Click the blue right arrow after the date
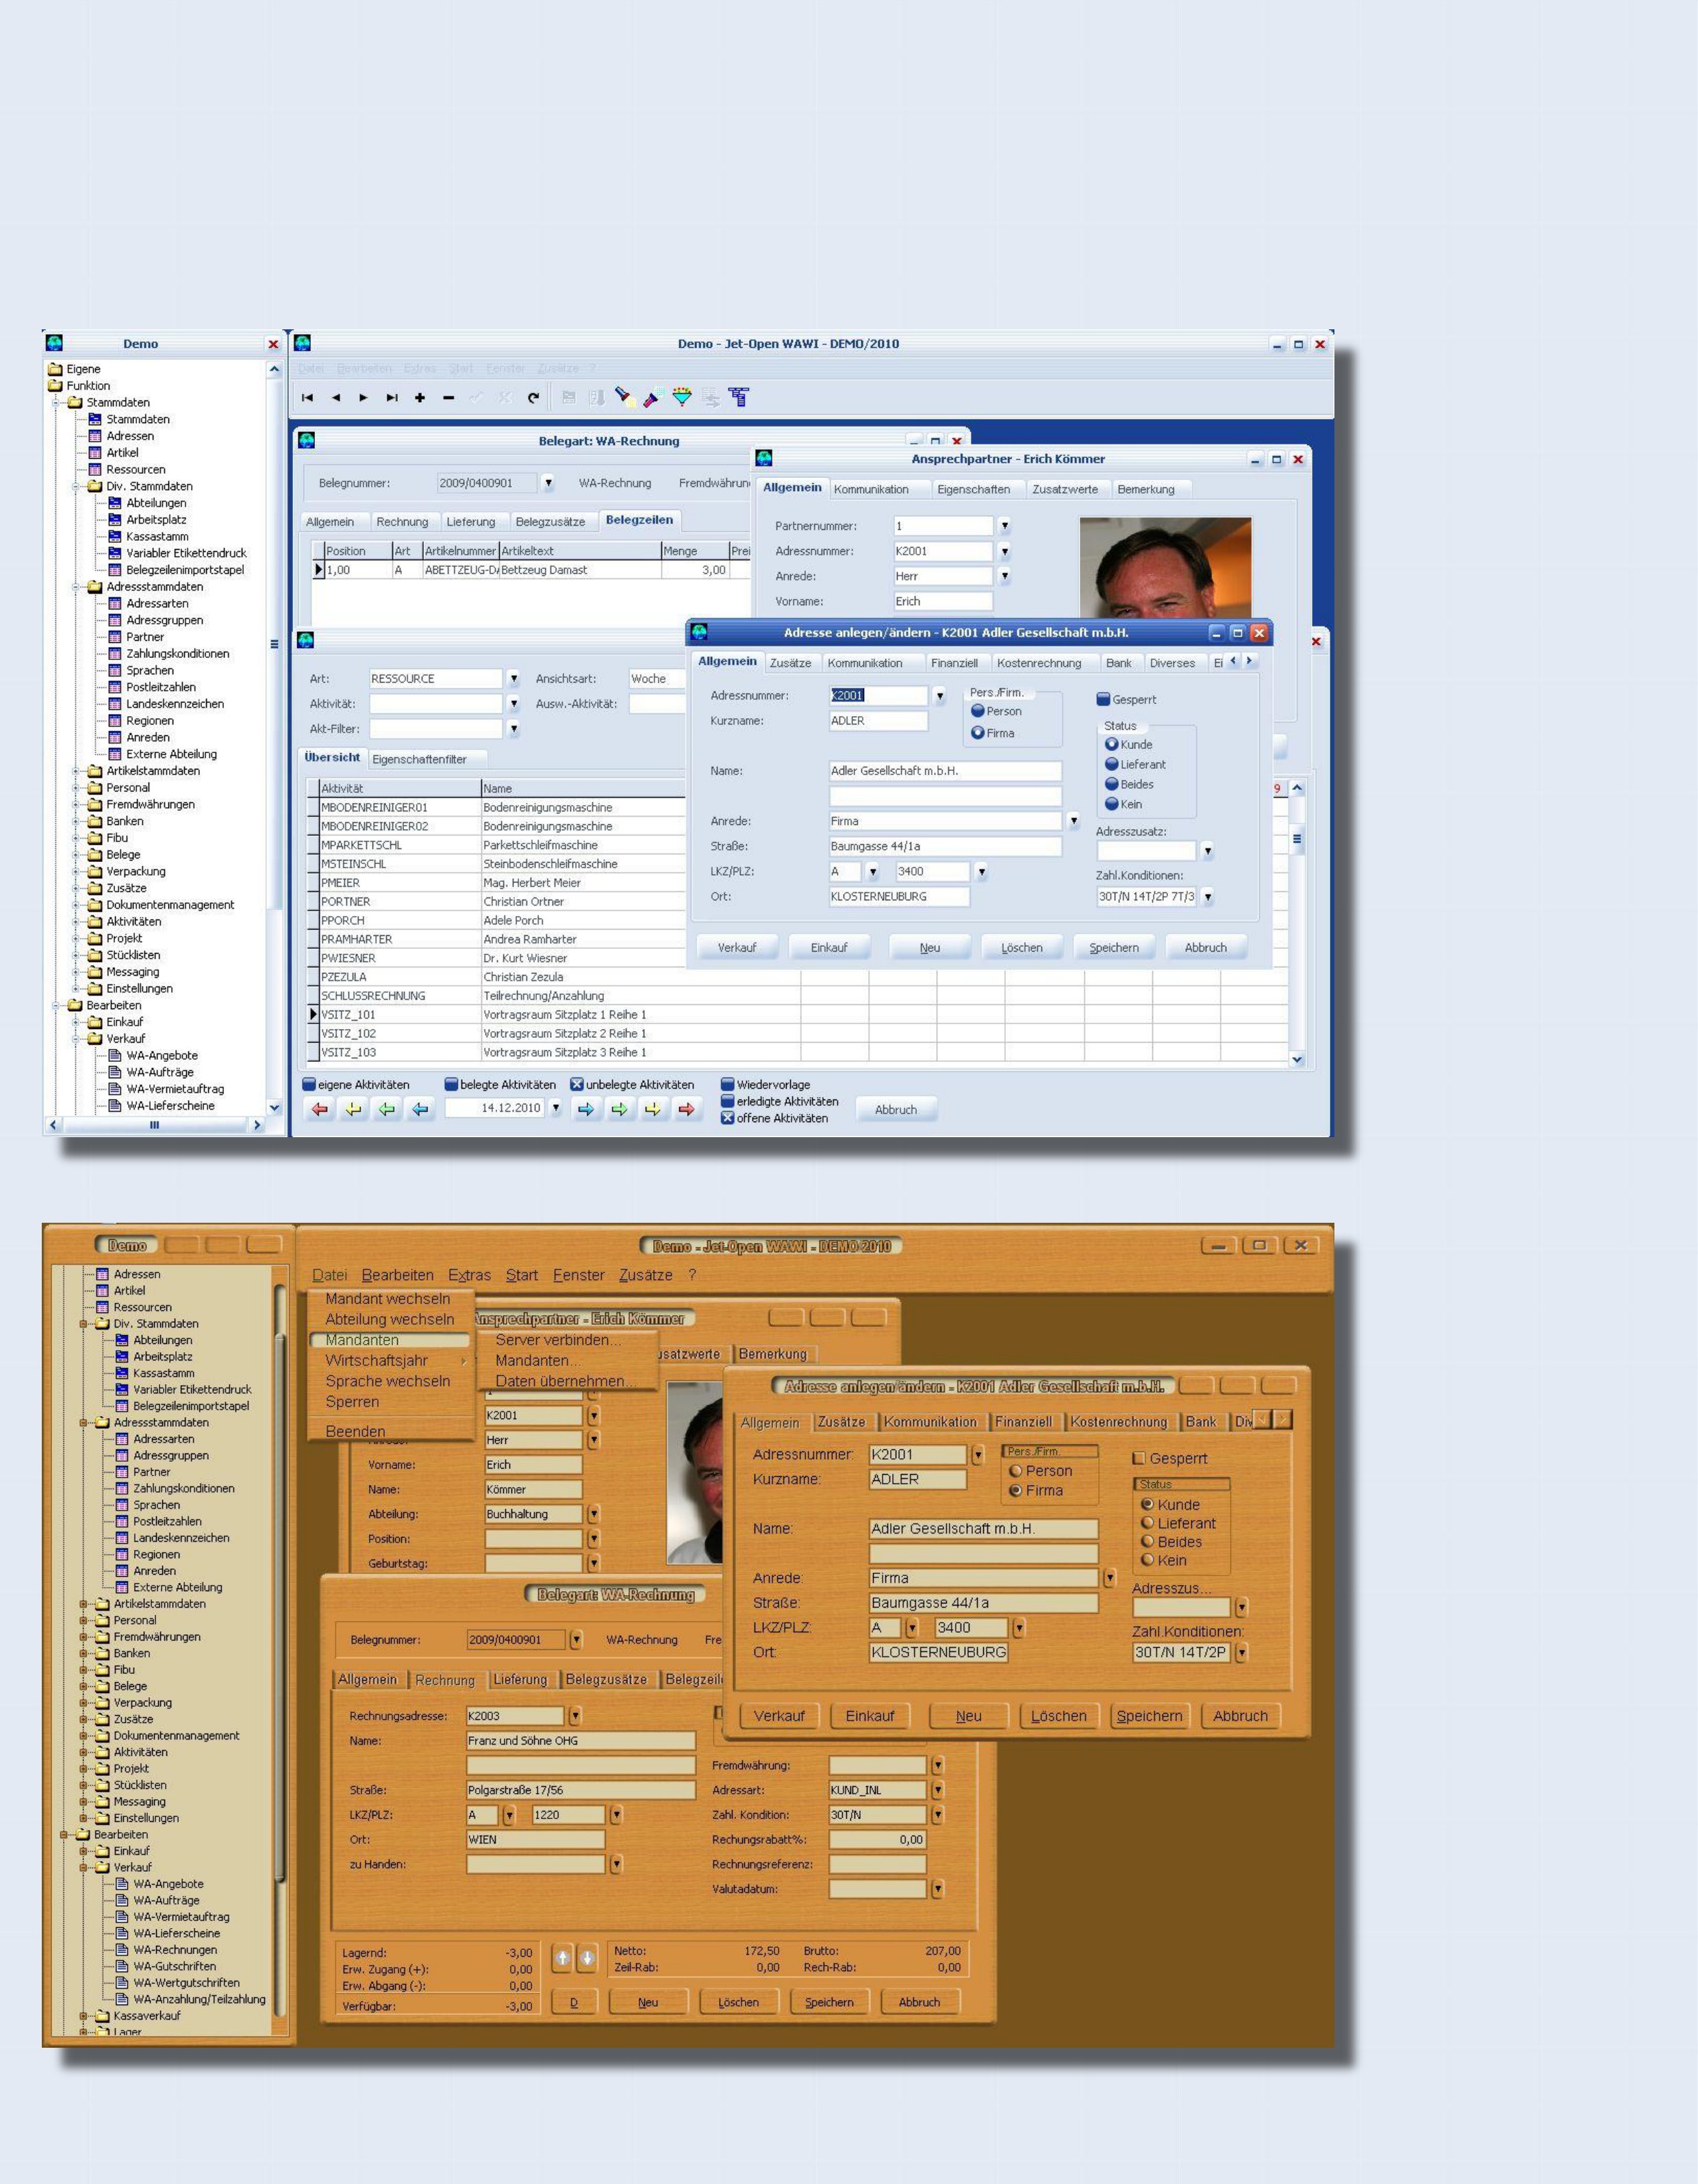 [586, 1109]
